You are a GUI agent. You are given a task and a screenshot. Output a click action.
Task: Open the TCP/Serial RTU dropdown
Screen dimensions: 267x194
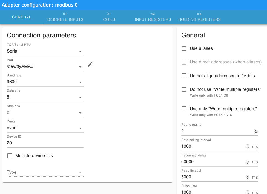(x=45, y=51)
